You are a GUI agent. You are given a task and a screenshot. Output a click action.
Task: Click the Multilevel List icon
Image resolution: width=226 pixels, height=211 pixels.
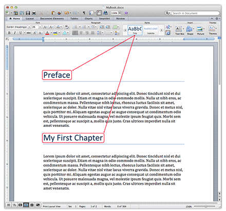coord(93,27)
